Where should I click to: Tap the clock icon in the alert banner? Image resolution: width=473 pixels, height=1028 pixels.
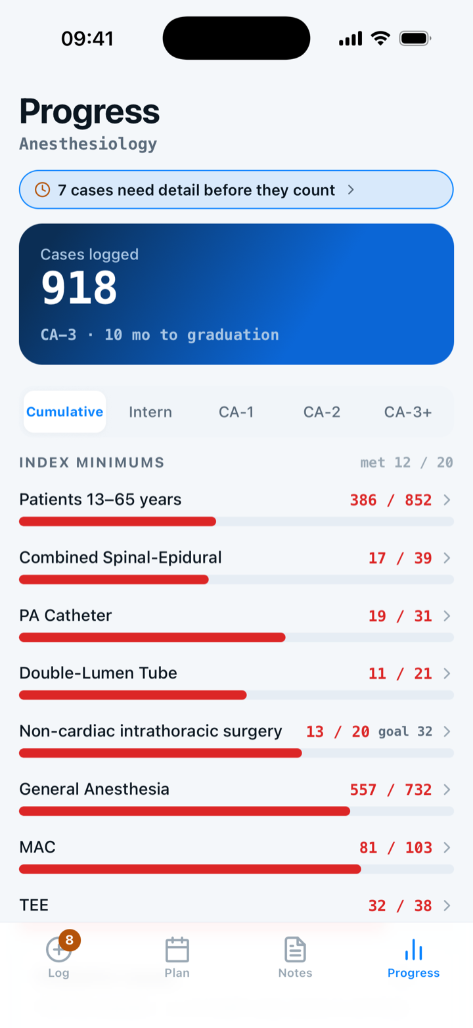point(42,190)
